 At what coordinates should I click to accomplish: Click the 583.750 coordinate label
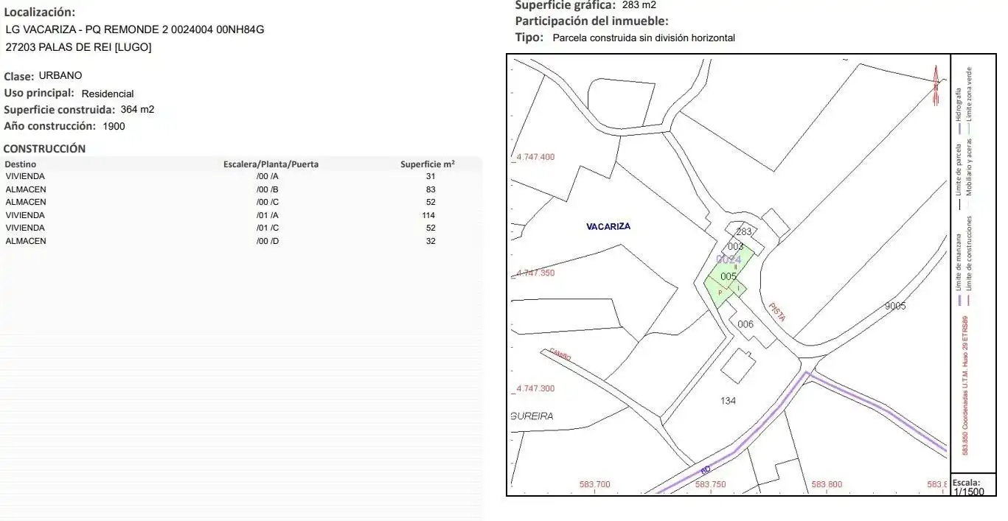click(x=711, y=485)
